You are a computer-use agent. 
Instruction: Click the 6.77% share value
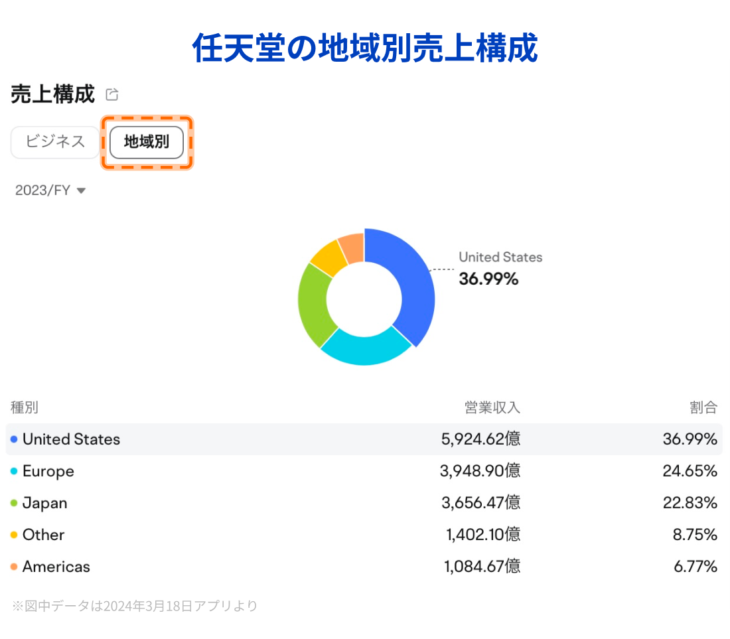point(695,567)
